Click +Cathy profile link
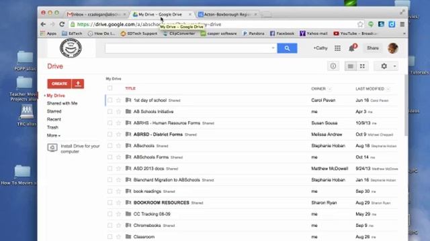This screenshot has height=241, width=430. tap(320, 48)
